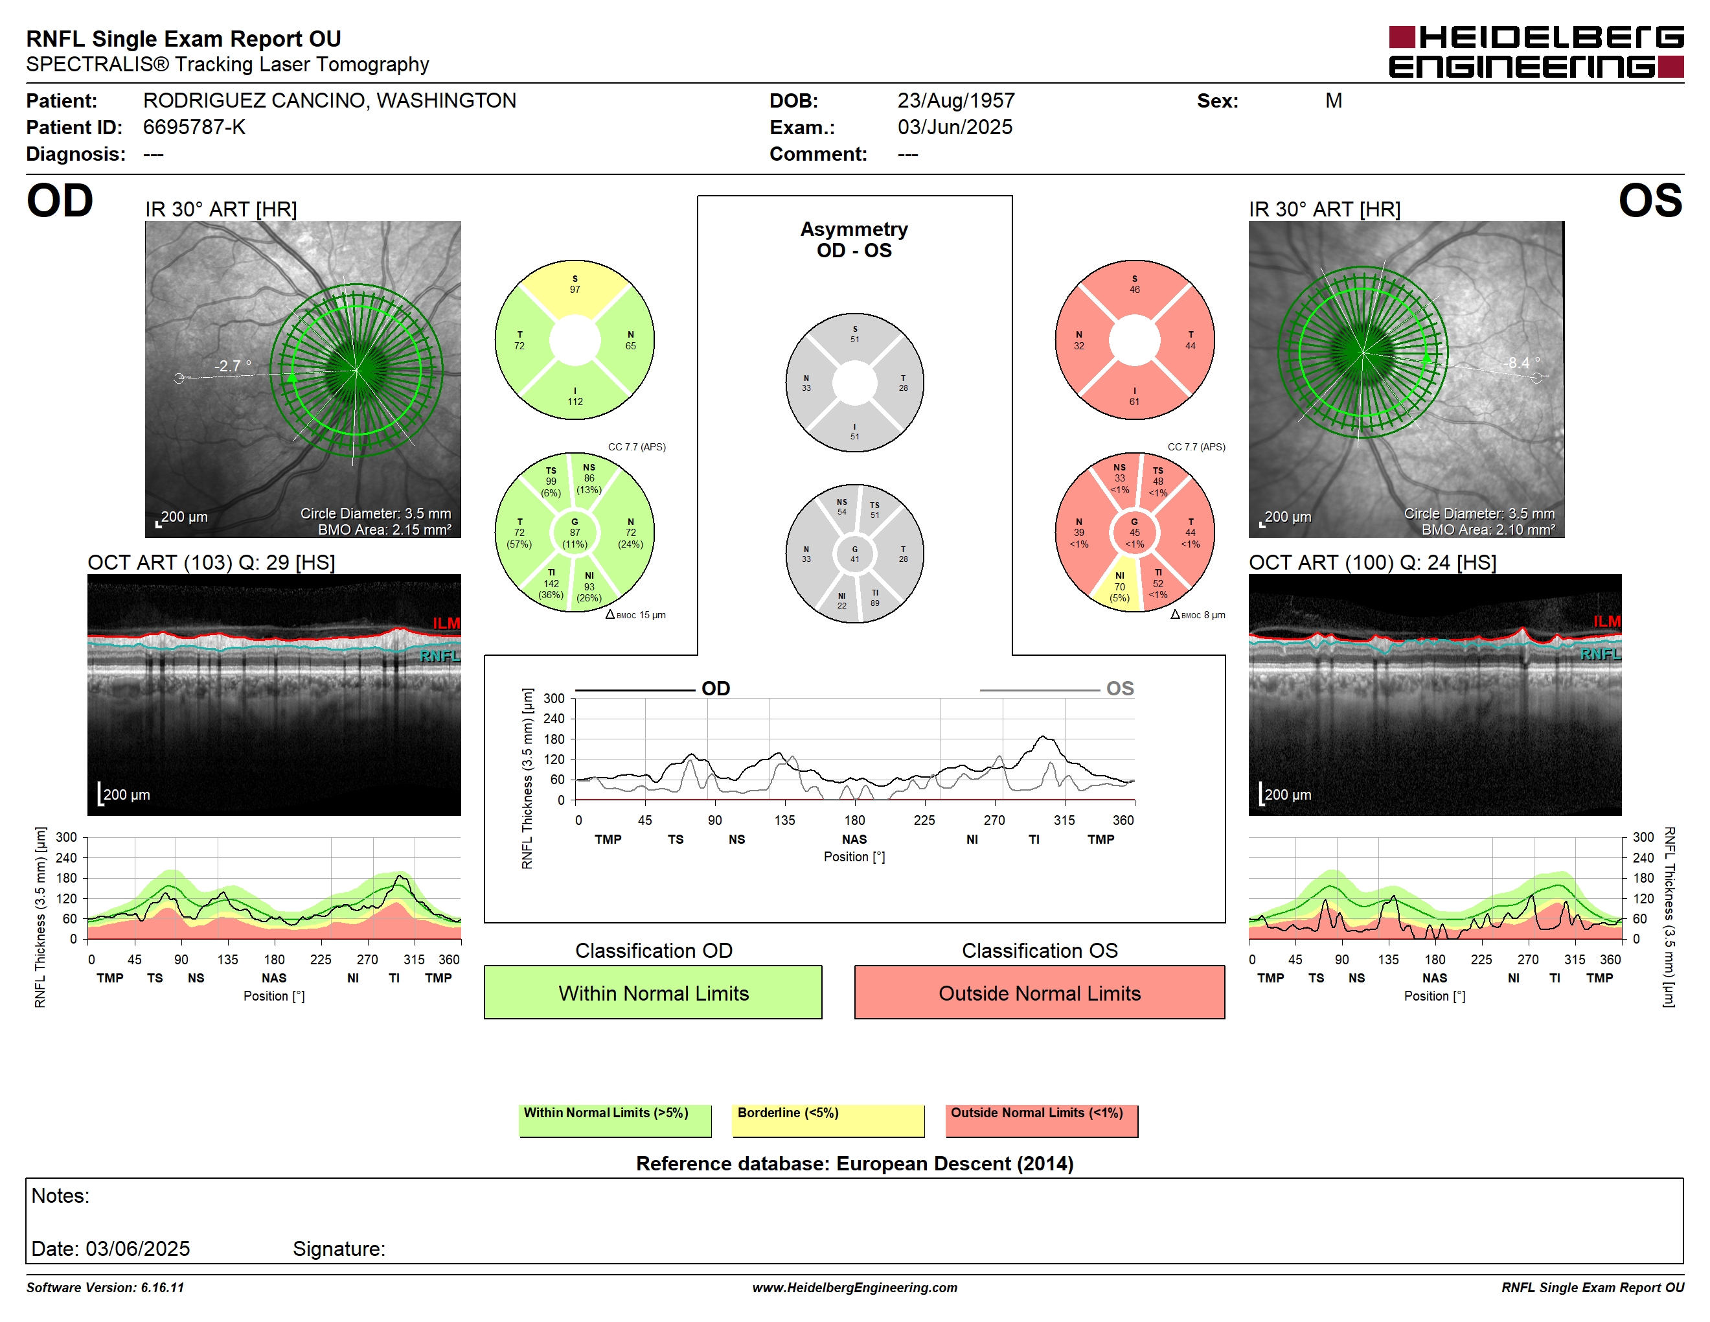The height and width of the screenshot is (1322, 1710).
Task: Click patient name RODRIGUEZ CANCINO, WASHINGTON
Action: pos(330,100)
